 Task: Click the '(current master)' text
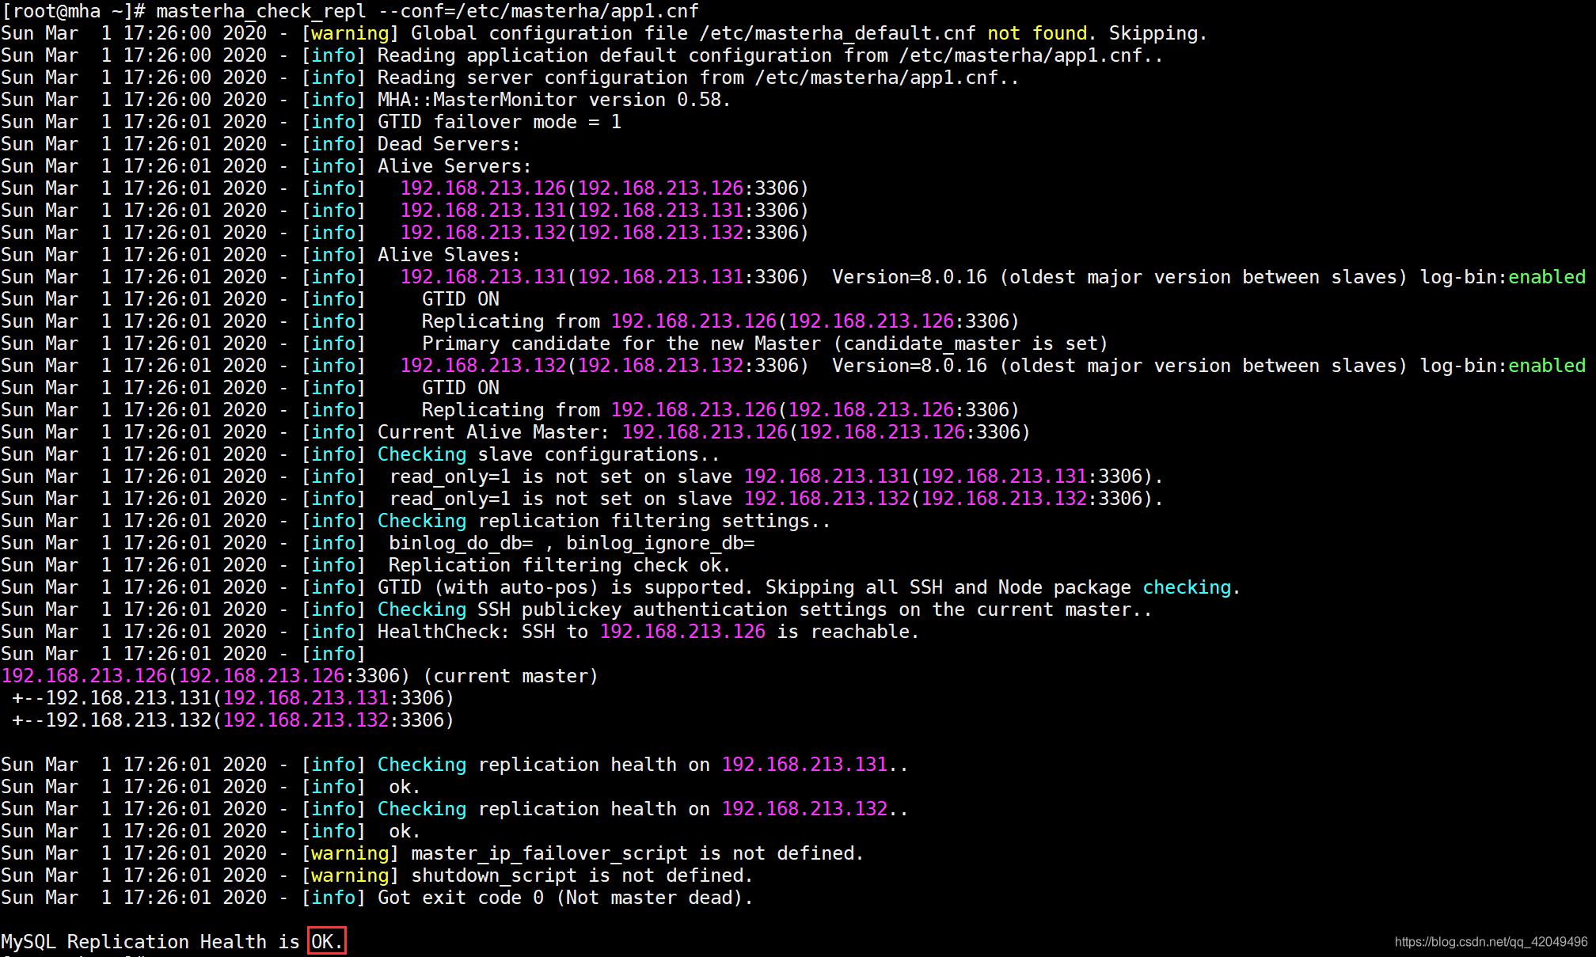click(x=511, y=676)
